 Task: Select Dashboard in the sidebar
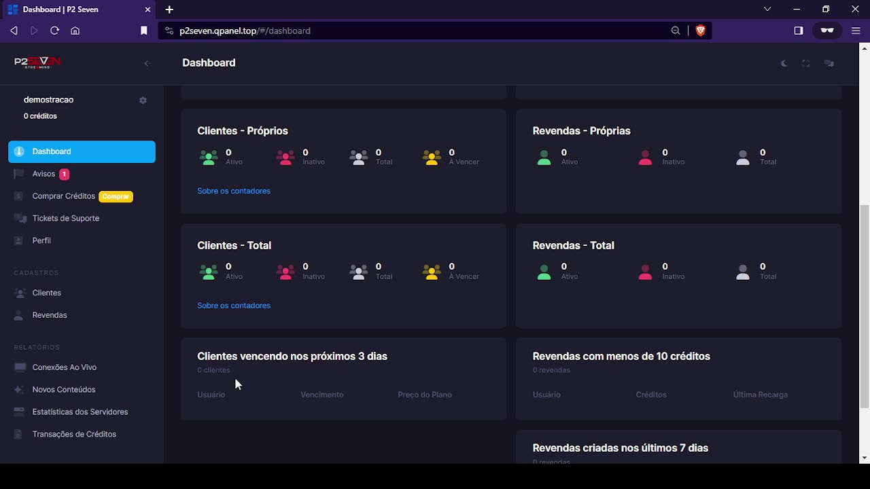click(x=82, y=151)
